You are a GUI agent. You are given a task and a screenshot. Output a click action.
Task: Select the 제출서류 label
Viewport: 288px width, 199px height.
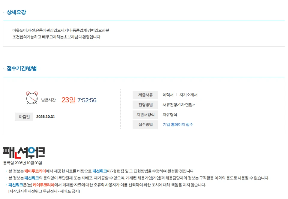click(145, 95)
